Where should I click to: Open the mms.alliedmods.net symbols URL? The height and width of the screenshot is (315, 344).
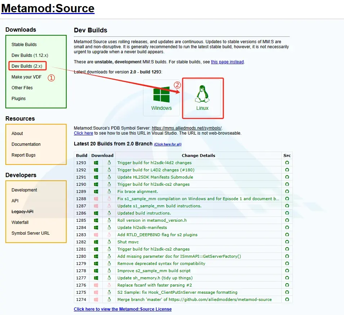point(187,128)
